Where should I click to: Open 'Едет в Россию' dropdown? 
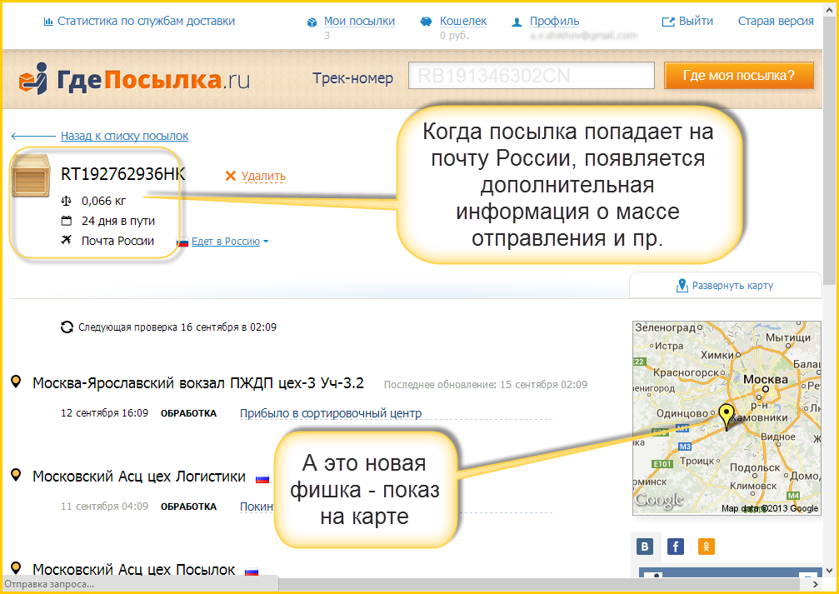[x=230, y=242]
